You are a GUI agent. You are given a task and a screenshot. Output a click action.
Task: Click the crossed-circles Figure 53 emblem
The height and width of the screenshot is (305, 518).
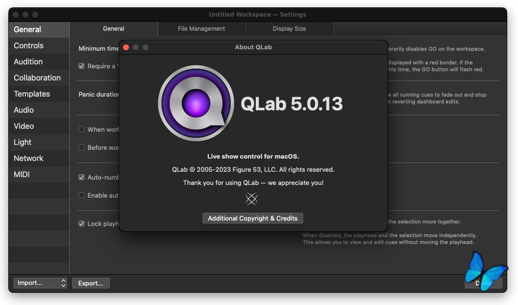pyautogui.click(x=251, y=199)
